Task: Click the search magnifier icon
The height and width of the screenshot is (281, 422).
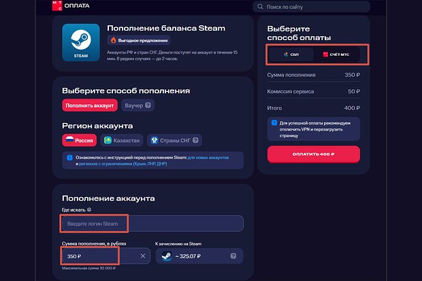Action: [260, 7]
